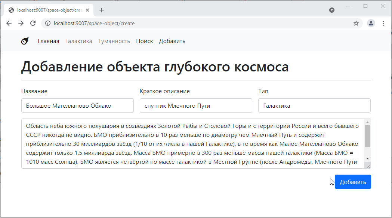The height and width of the screenshot is (218, 392).
Task: Click the comet logo icon in navbar
Action: 25,41
